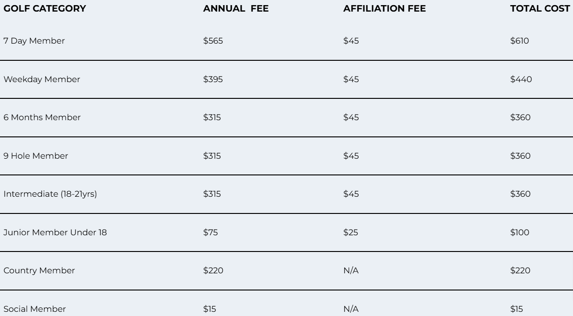This screenshot has height=316, width=573.
Task: Select the $25 junior affiliation fee
Action: 351,232
